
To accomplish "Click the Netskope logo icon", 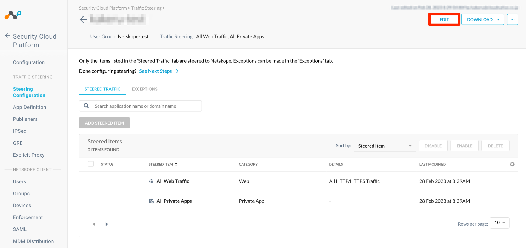I will coord(12,15).
